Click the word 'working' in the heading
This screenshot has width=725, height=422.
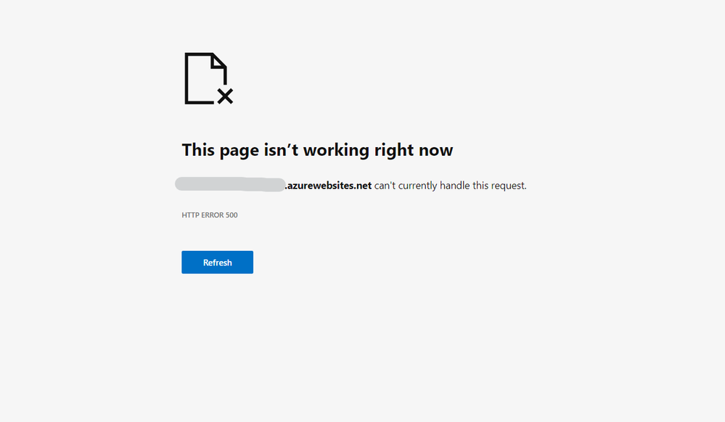tap(336, 150)
